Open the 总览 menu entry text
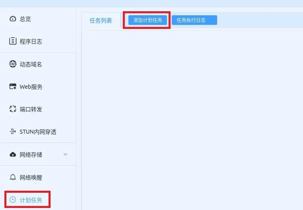 25,19
